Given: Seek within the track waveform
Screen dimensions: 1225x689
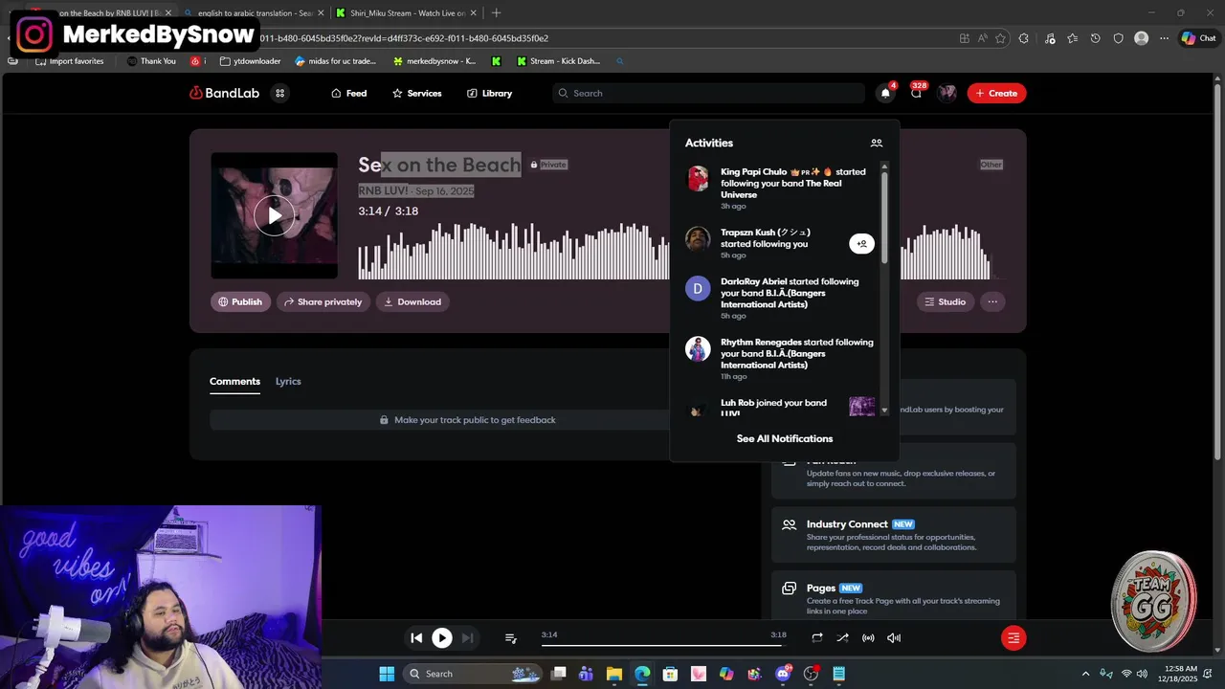Looking at the screenshot, I should [514, 251].
